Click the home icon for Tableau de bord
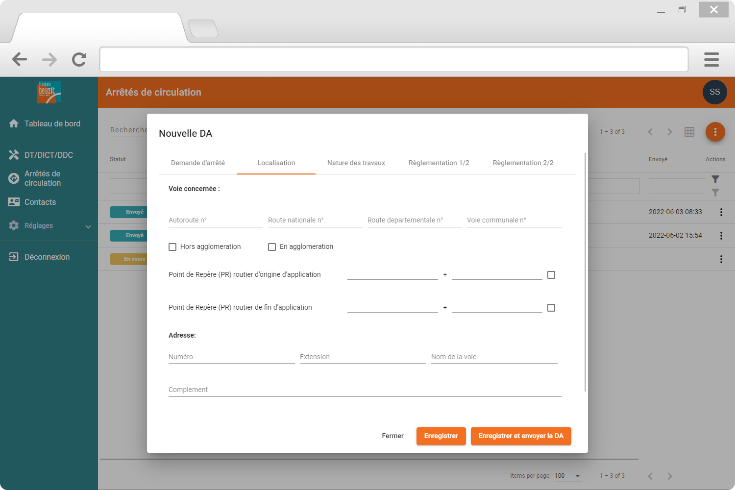This screenshot has height=490, width=735. click(x=14, y=123)
